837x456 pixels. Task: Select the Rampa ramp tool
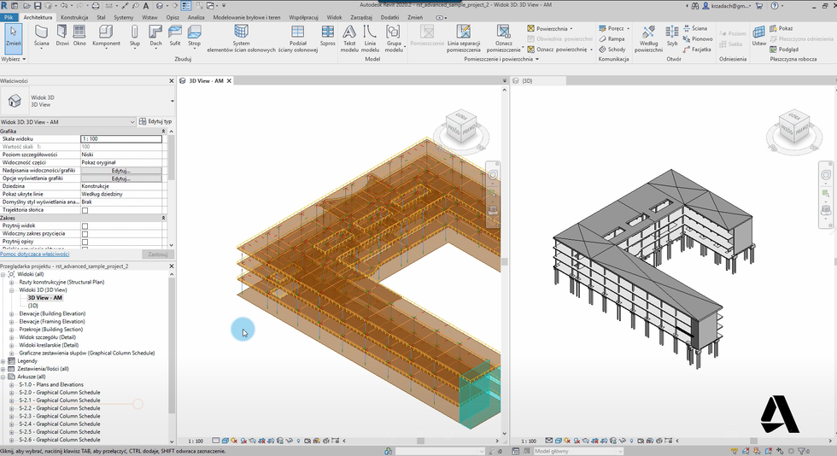point(612,39)
